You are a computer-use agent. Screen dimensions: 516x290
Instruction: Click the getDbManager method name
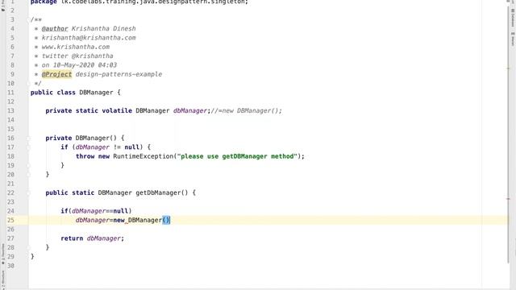click(x=158, y=193)
